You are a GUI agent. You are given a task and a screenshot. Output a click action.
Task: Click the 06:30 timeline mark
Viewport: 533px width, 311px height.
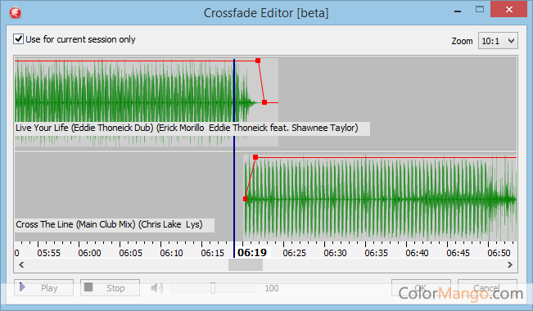pos(335,253)
